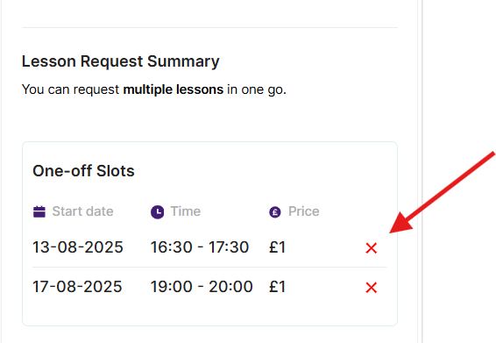Click the pound sign icon beside Price
This screenshot has height=343, width=496.
[x=275, y=212]
